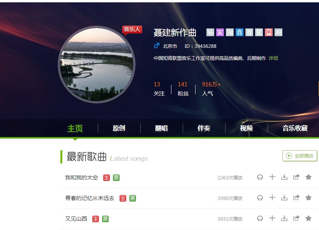319x230 pixels.
Task: Click the purple 实 verification badge
Action: point(220,32)
